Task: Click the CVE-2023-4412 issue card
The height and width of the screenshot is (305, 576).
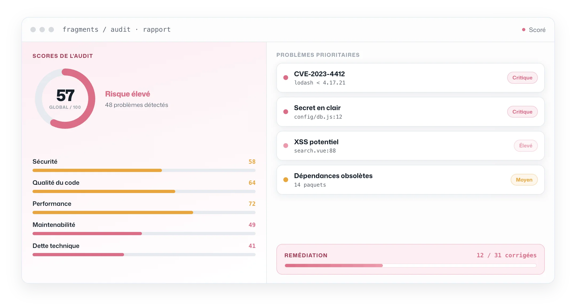Action: tap(410, 78)
